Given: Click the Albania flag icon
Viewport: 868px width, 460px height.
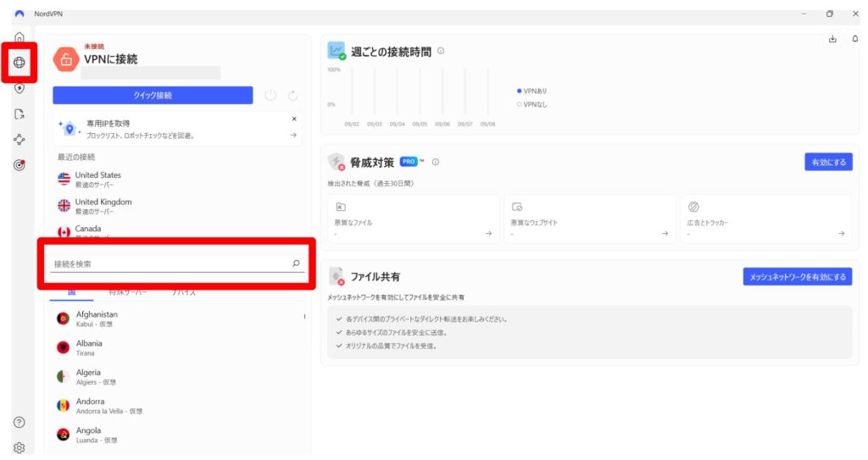Looking at the screenshot, I should click(x=63, y=347).
